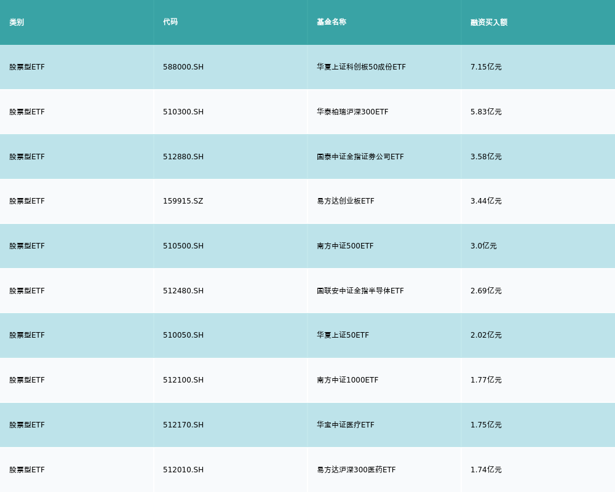The width and height of the screenshot is (615, 492).
Task: Click fund name 易方达创业板ETF
Action: pos(346,201)
